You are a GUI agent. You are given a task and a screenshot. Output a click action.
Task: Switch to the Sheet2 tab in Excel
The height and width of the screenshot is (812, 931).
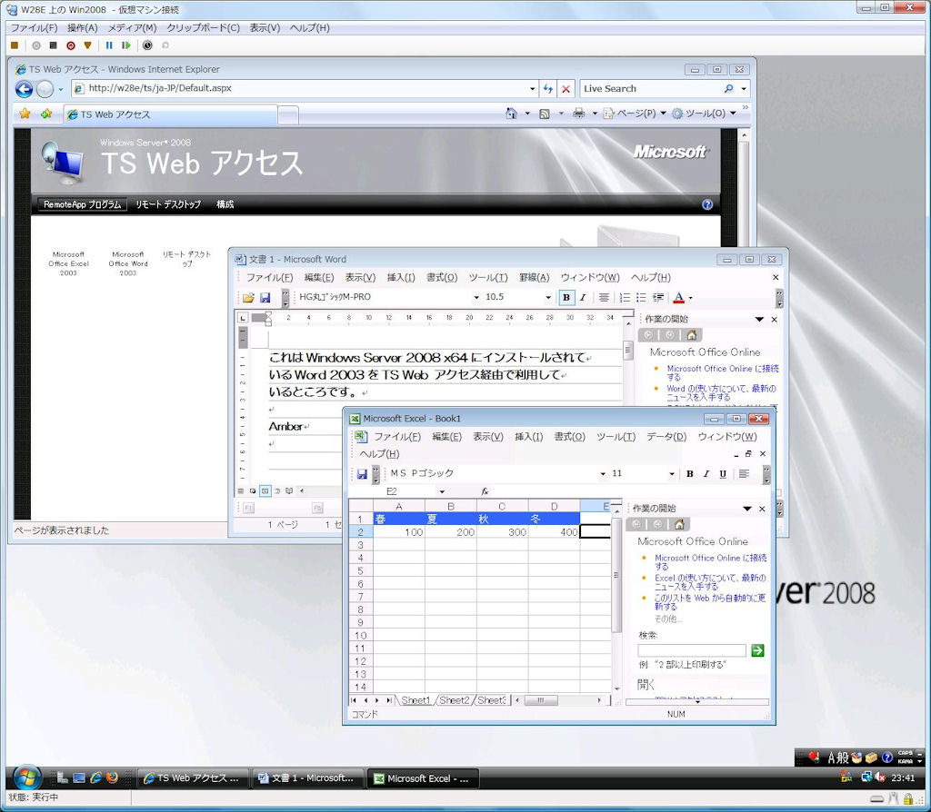coord(455,700)
